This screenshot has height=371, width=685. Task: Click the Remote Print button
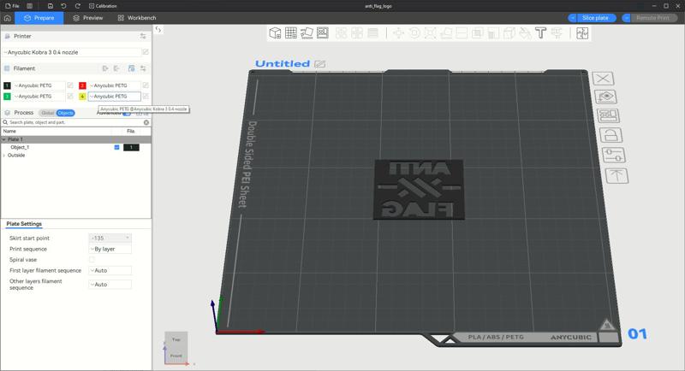click(x=652, y=18)
